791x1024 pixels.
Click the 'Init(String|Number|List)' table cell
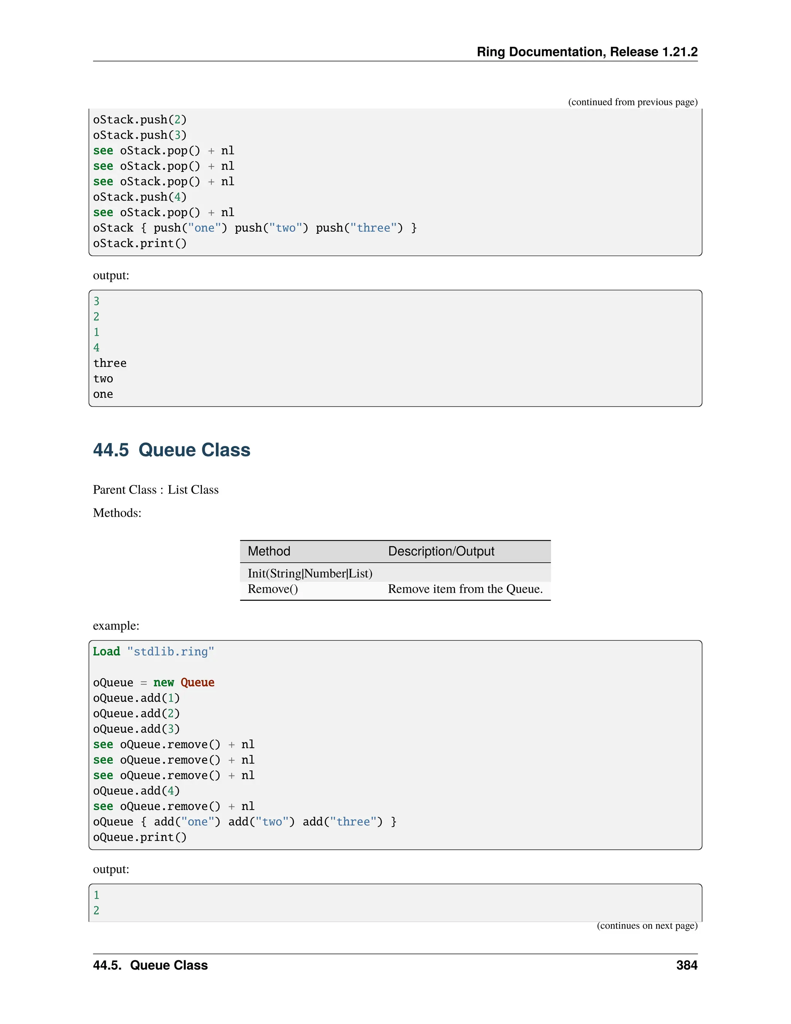tap(310, 573)
